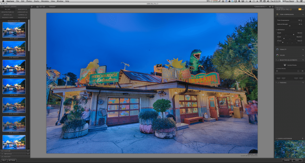Click the Cancel button

(287, 160)
